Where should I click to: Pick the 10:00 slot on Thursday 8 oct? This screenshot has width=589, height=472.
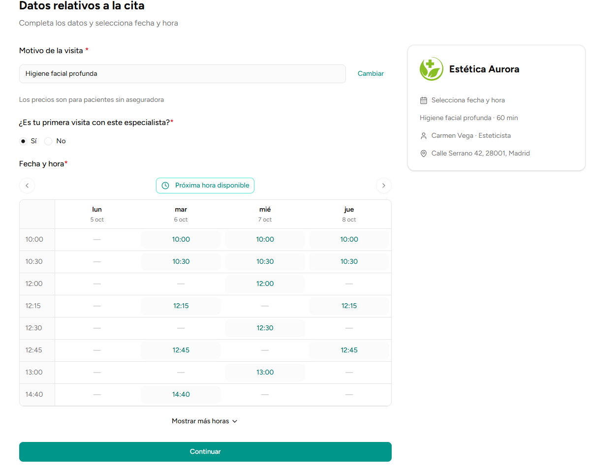(x=349, y=240)
